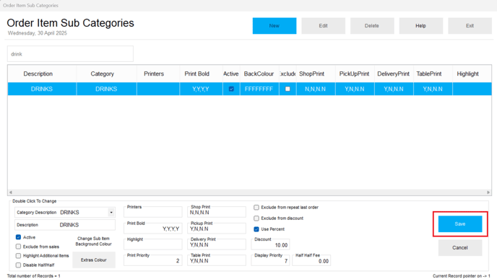The width and height of the screenshot is (497, 279).
Task: Click the Half Half Fee field
Action: point(311,260)
